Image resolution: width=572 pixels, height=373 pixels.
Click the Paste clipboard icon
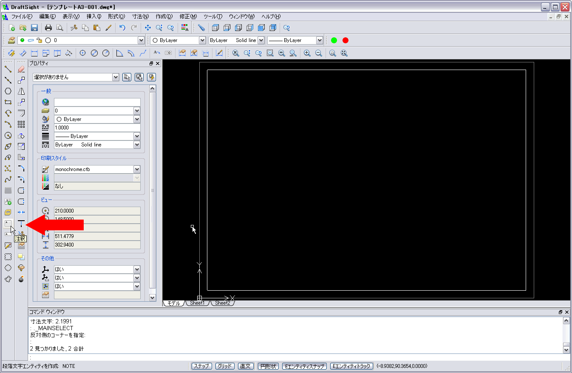click(x=97, y=28)
